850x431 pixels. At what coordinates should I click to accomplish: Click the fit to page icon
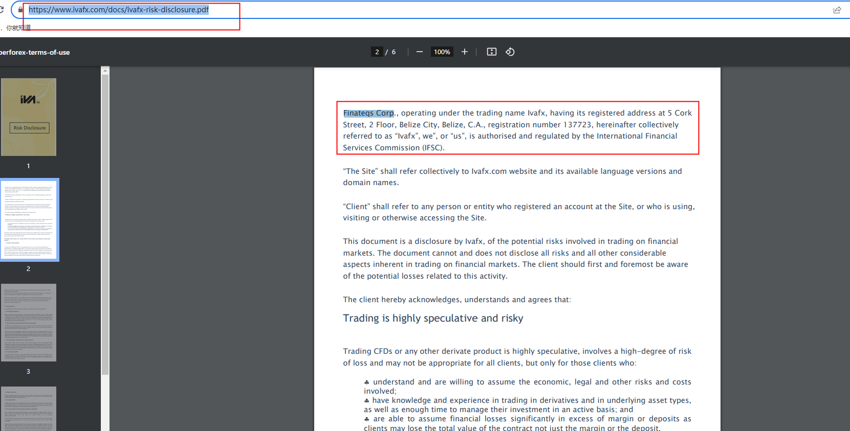[x=492, y=52]
